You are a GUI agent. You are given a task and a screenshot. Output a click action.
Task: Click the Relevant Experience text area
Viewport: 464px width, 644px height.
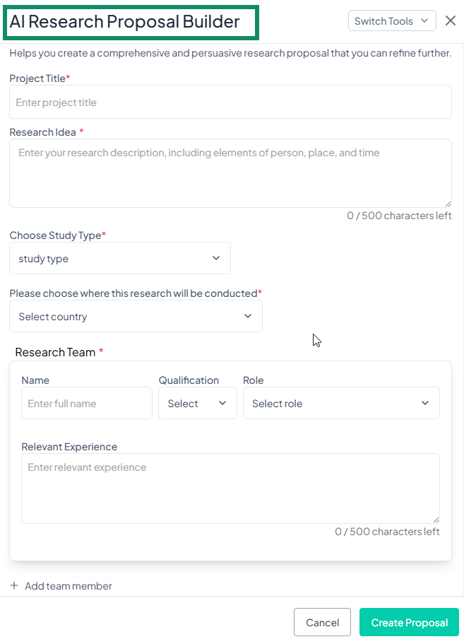(x=230, y=488)
